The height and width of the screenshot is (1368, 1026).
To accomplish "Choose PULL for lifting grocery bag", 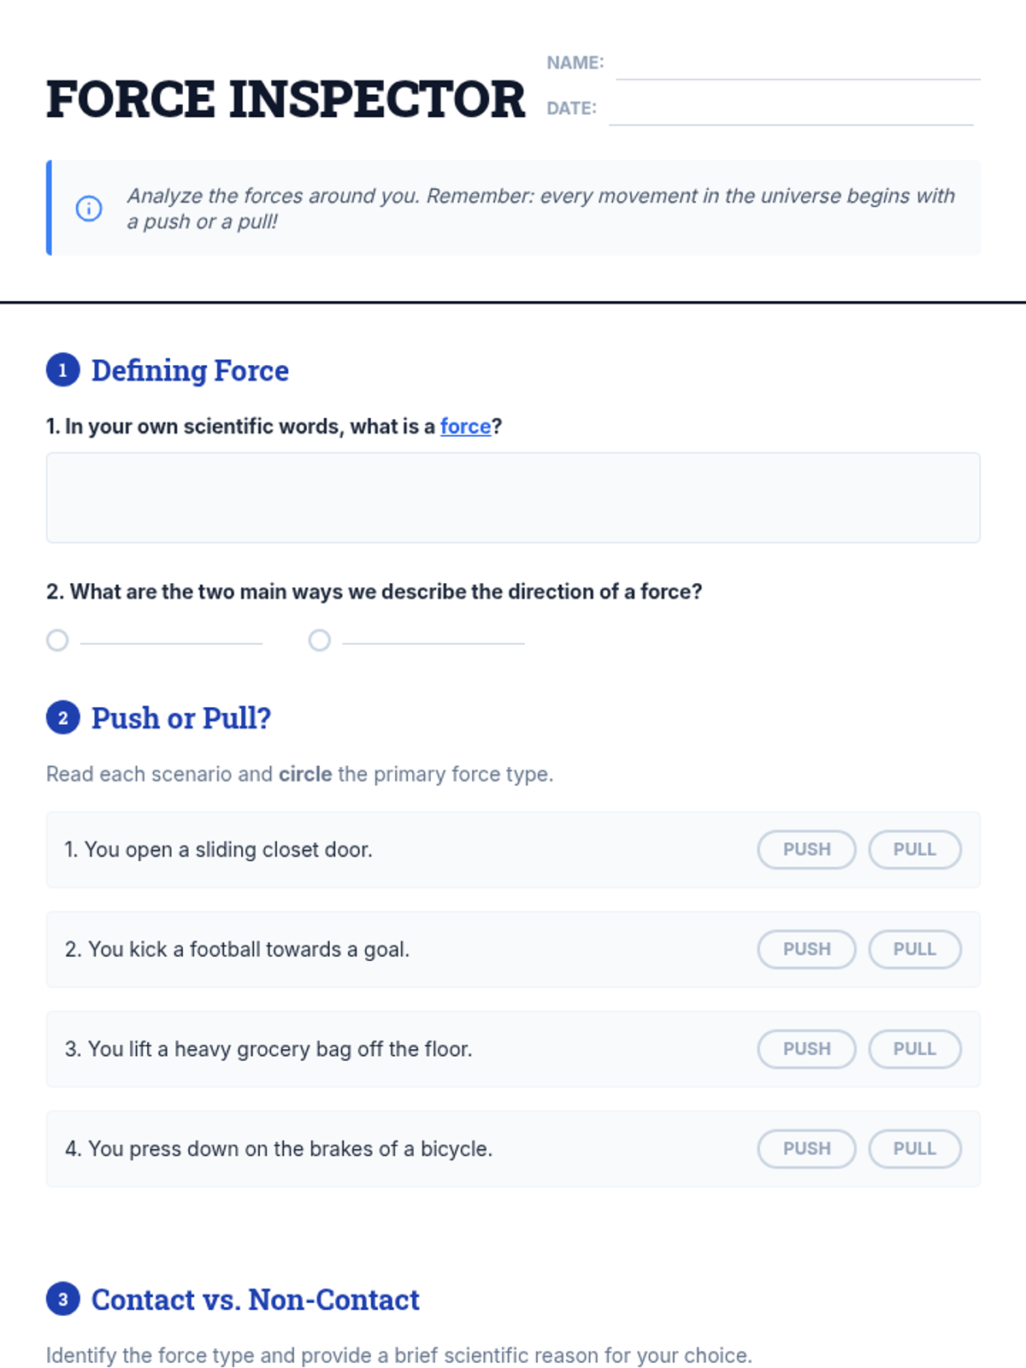I will tap(915, 1049).
